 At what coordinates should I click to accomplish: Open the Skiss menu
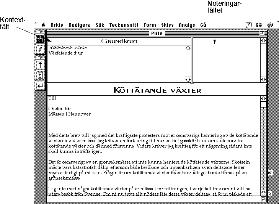(167, 25)
